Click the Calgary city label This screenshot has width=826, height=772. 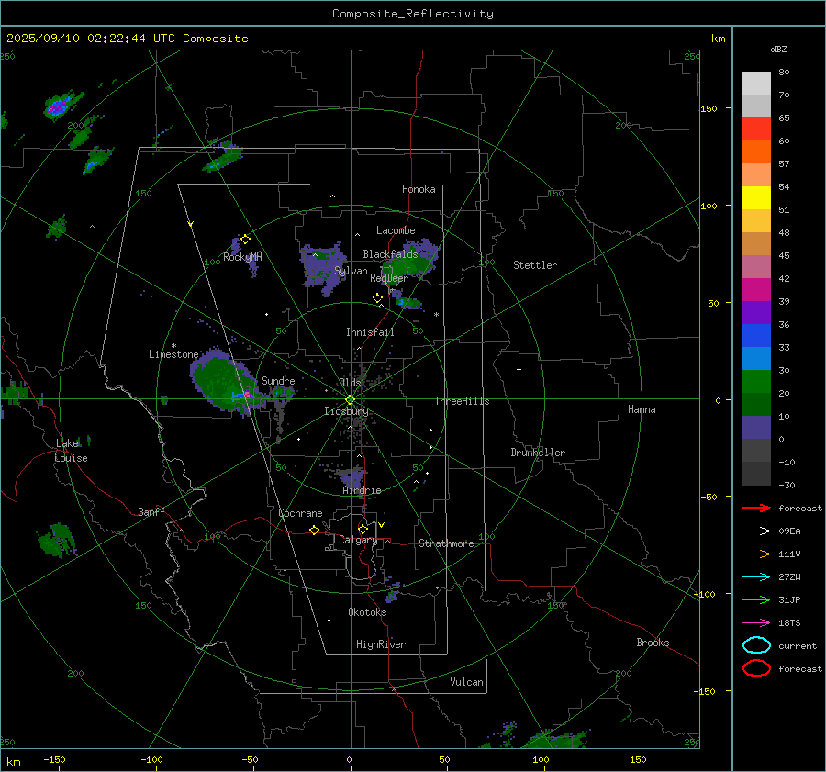pos(358,540)
